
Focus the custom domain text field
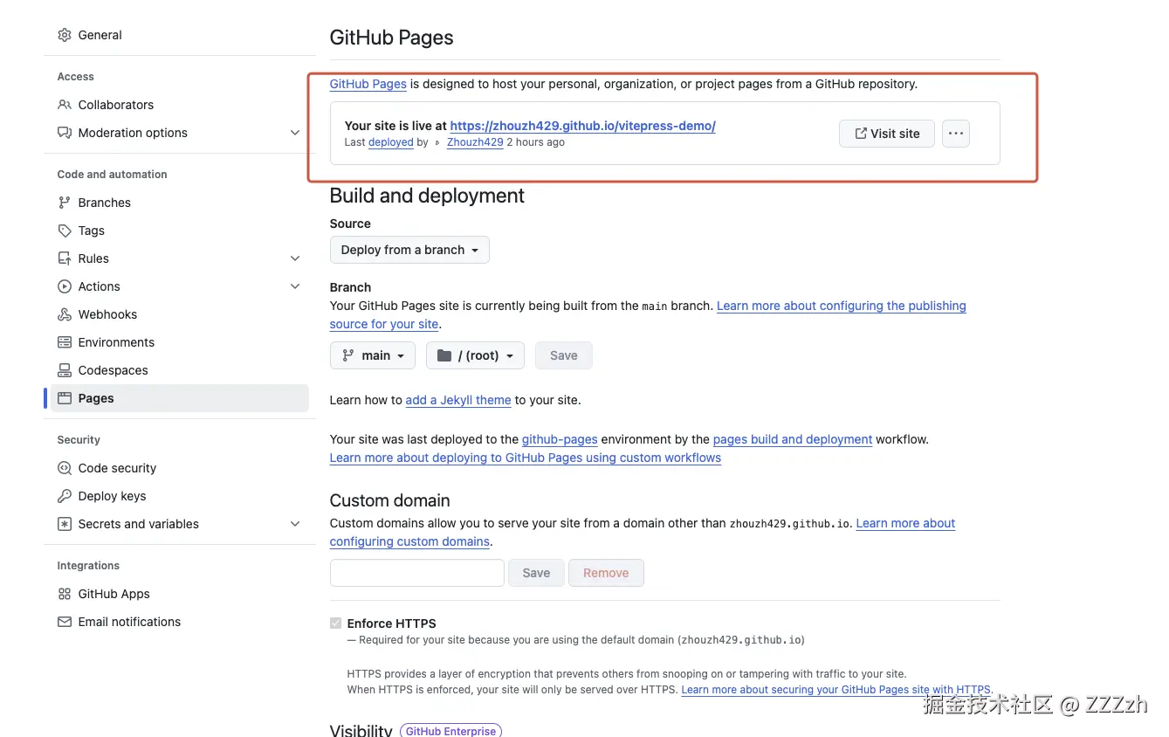coord(417,573)
